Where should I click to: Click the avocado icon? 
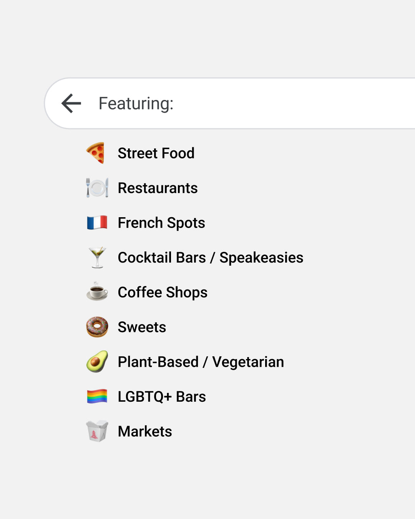(97, 362)
